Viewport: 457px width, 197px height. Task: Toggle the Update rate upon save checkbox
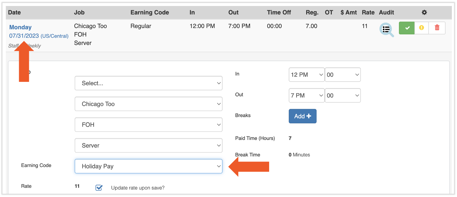click(99, 188)
